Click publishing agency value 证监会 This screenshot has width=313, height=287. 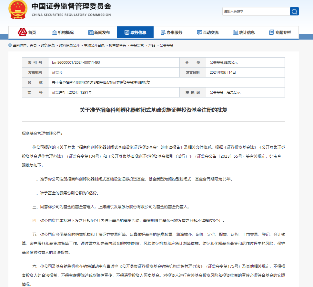[x=57, y=72]
